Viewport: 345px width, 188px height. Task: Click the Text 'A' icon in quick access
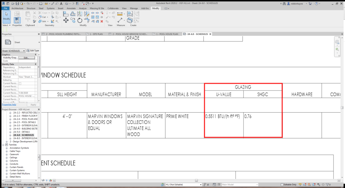61,3
